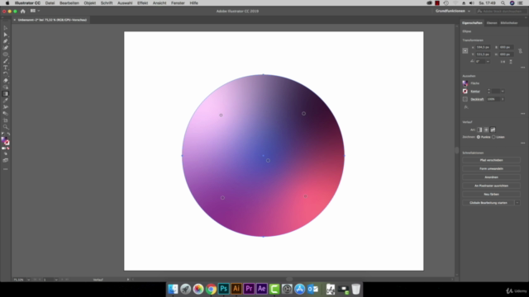
Task: Select the Ellipse shape tool
Action: [x=6, y=54]
